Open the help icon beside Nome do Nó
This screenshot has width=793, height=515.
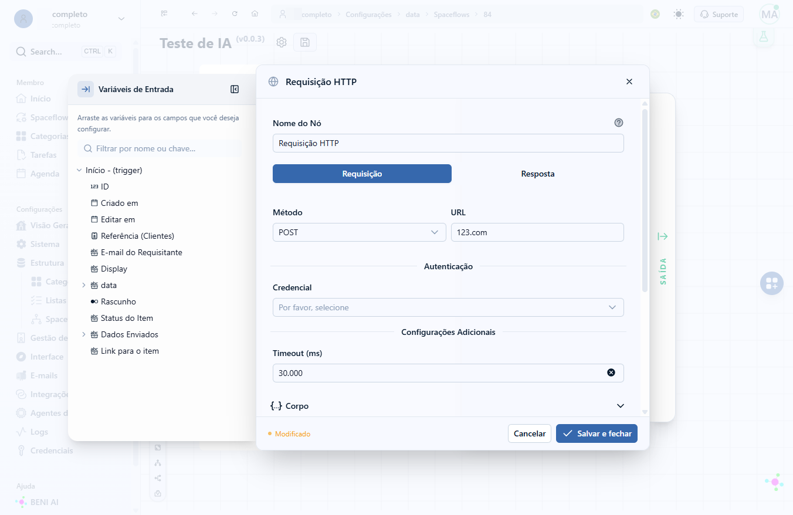[619, 123]
